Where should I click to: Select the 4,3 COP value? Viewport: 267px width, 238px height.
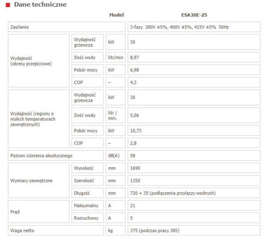[x=133, y=82]
